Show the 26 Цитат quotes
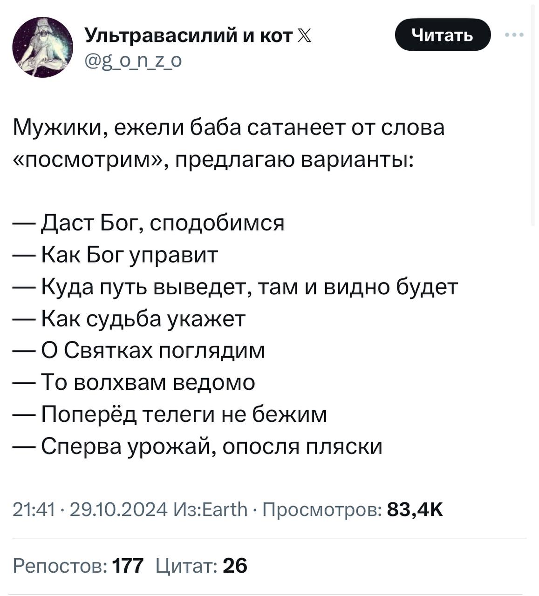Viewport: 539px width, 596px height. [201, 566]
